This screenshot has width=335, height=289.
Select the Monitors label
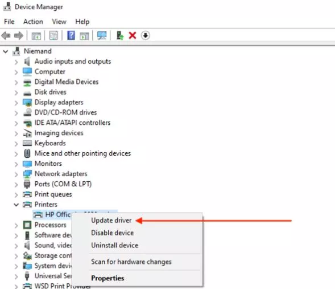[48, 164]
